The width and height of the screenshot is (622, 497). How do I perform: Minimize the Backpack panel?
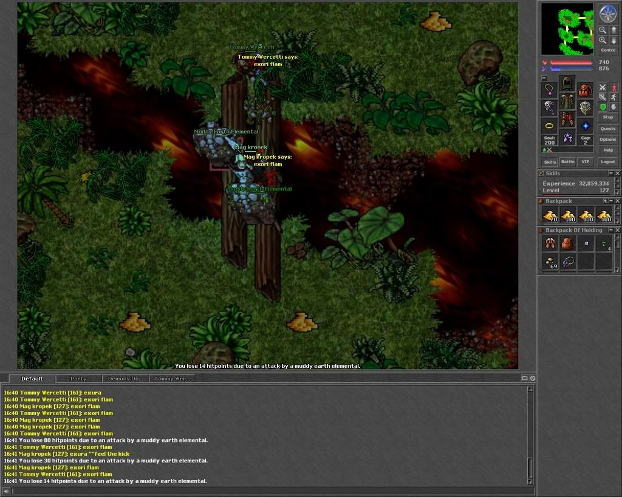point(611,201)
